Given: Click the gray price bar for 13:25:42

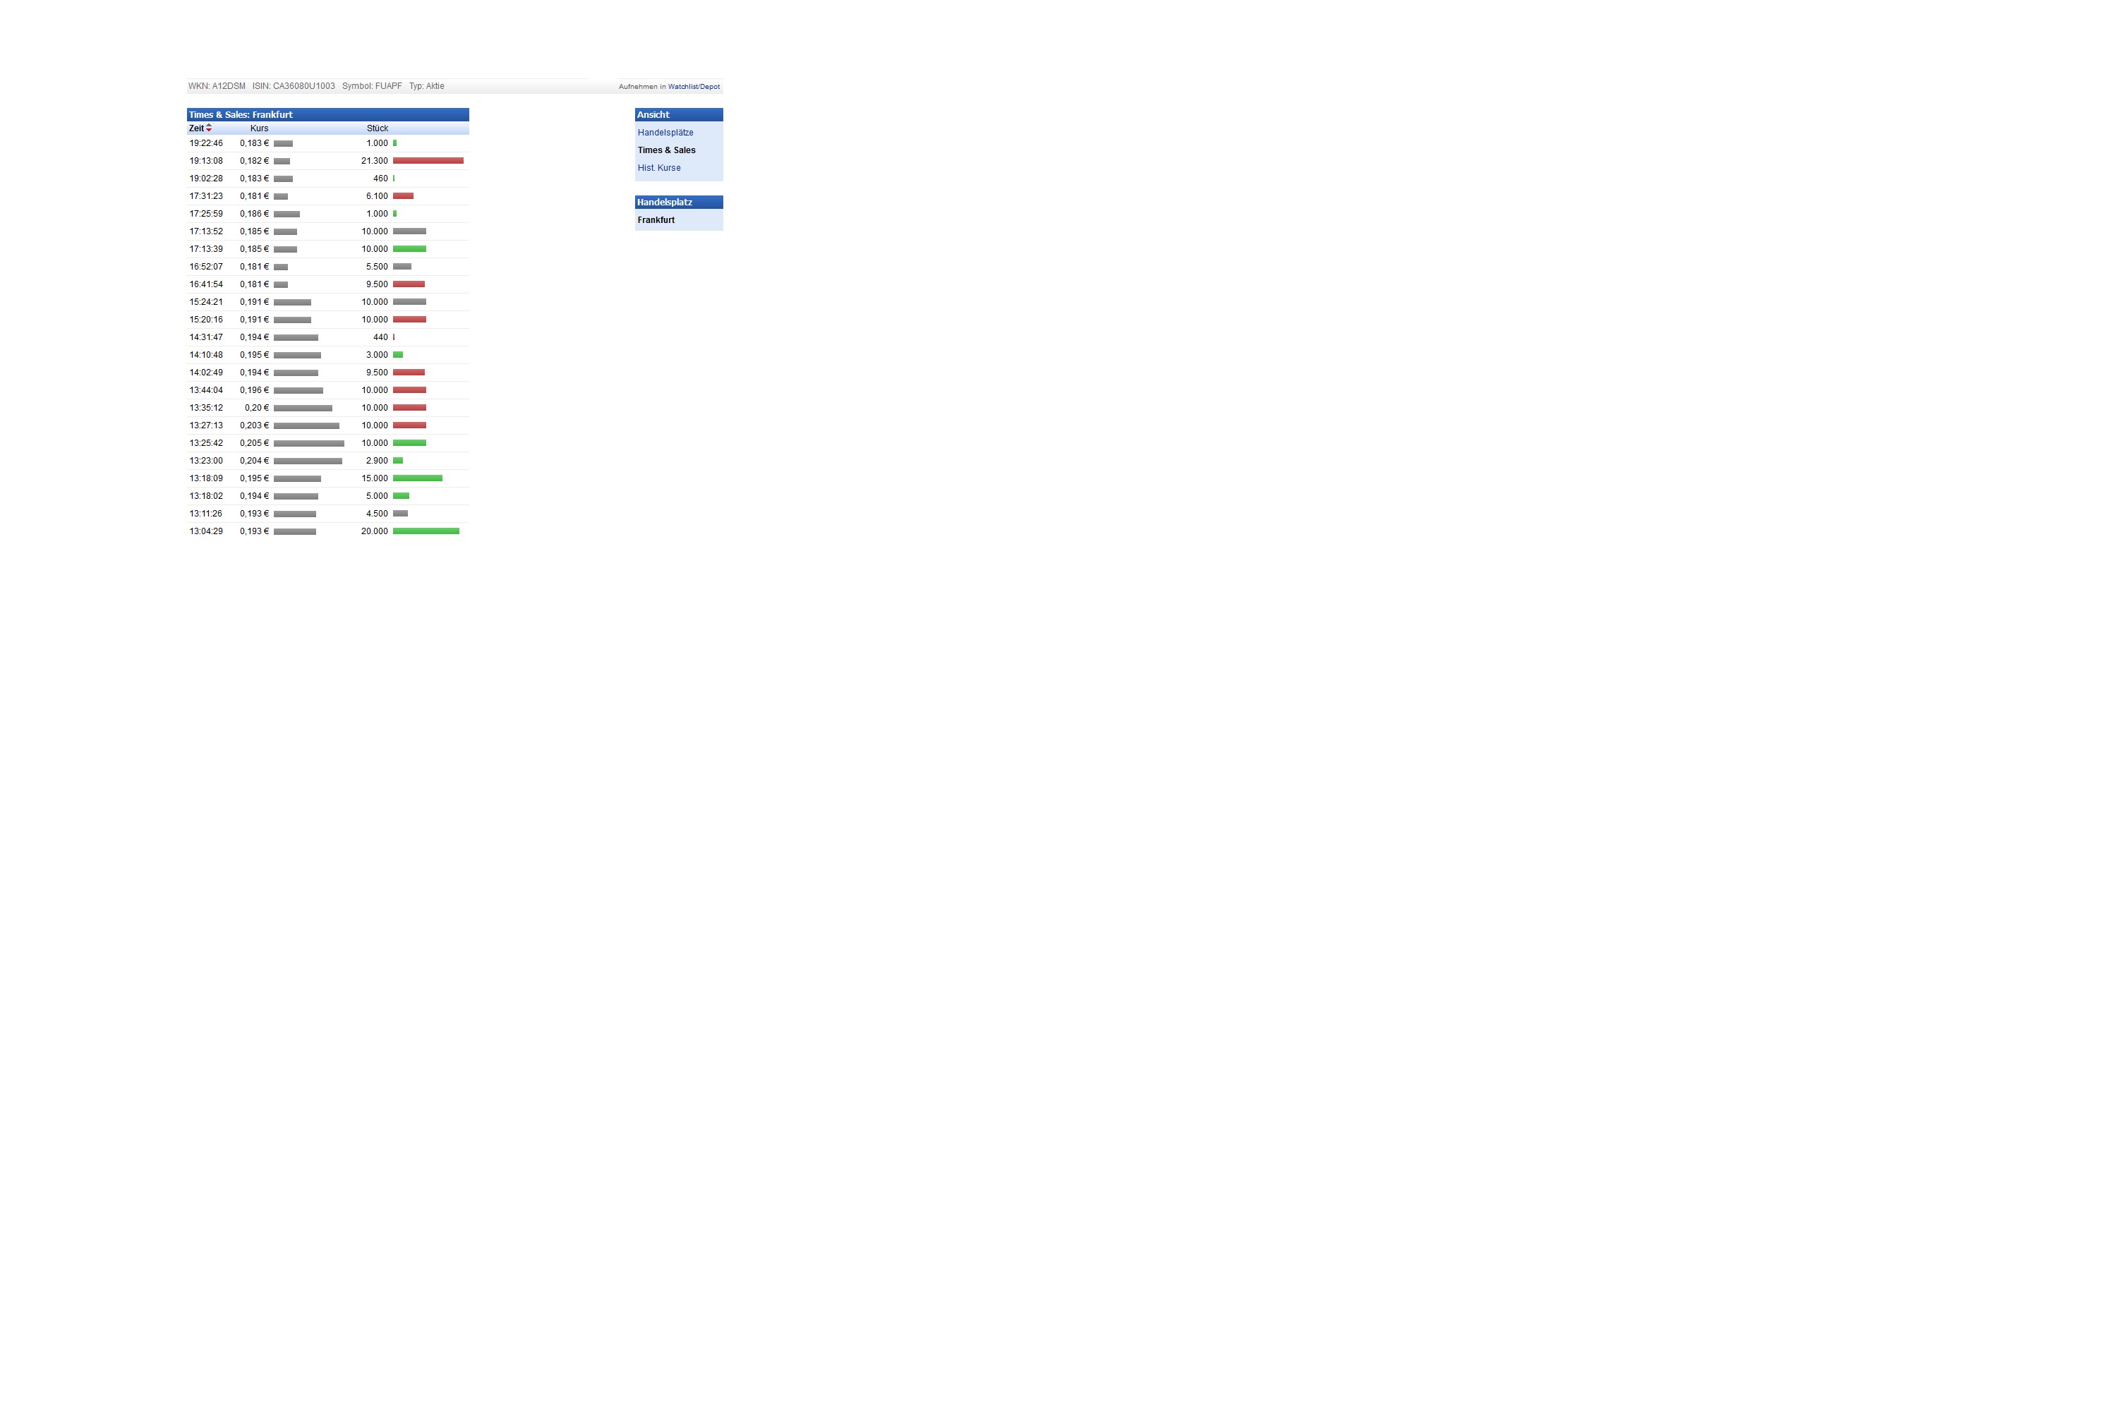Looking at the screenshot, I should 308,444.
